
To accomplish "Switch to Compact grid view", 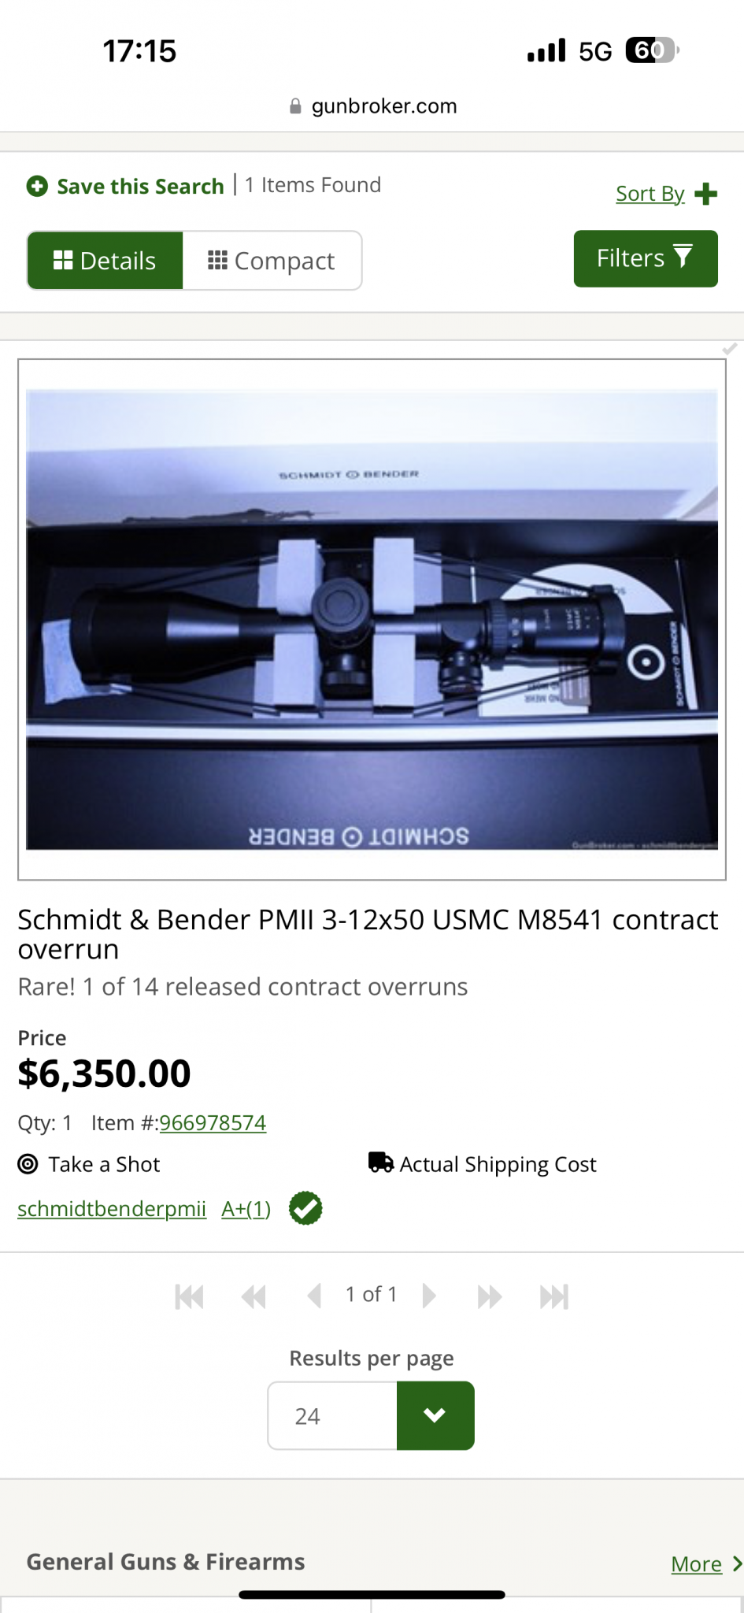I will coord(272,261).
